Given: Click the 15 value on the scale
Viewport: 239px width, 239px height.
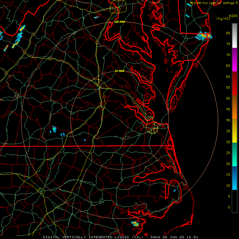Looking at the screenshot, I should tap(228, 174).
